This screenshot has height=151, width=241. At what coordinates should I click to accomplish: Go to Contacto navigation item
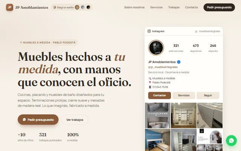(x=192, y=7)
